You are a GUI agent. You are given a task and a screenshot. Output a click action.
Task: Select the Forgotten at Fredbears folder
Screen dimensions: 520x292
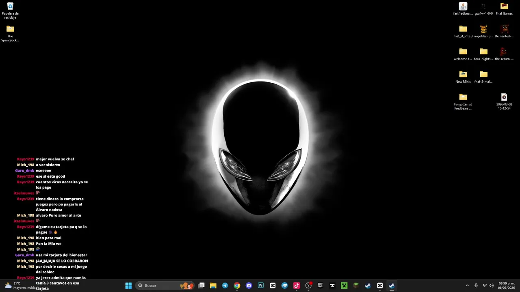(463, 102)
